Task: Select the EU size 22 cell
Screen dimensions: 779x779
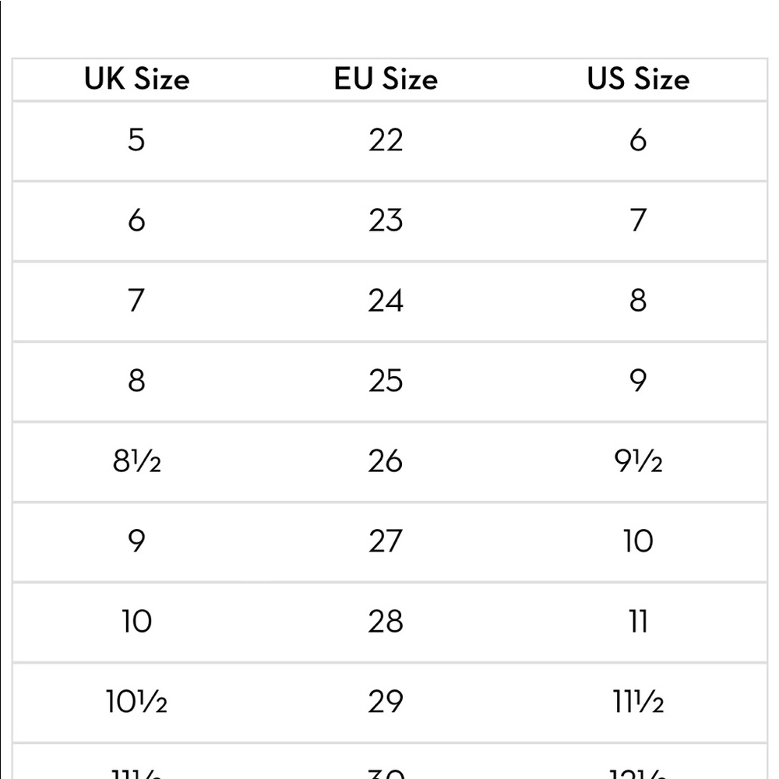Action: click(386, 139)
